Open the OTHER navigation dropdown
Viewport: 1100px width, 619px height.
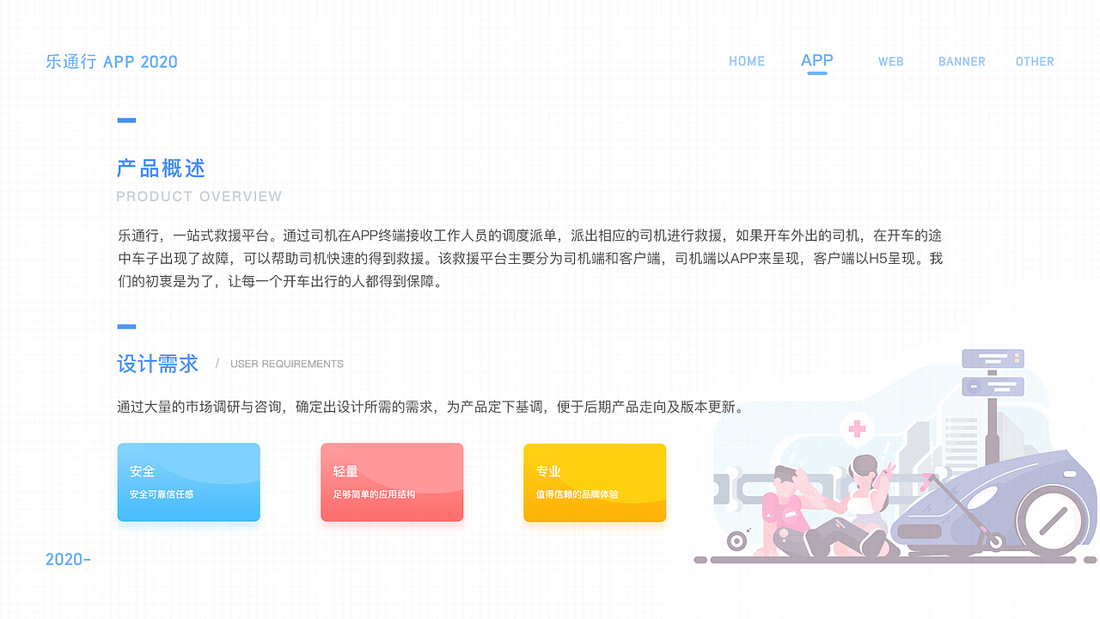1035,61
